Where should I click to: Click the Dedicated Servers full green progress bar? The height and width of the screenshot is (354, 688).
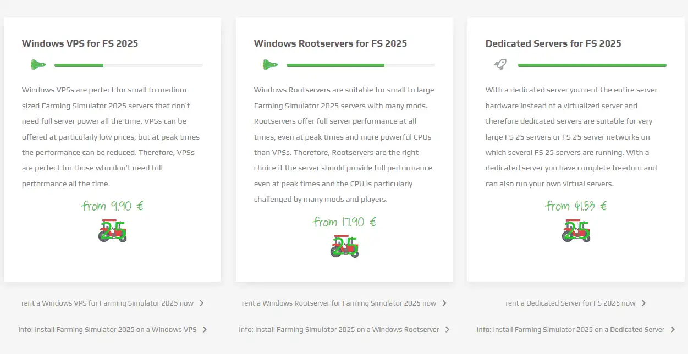click(x=592, y=65)
